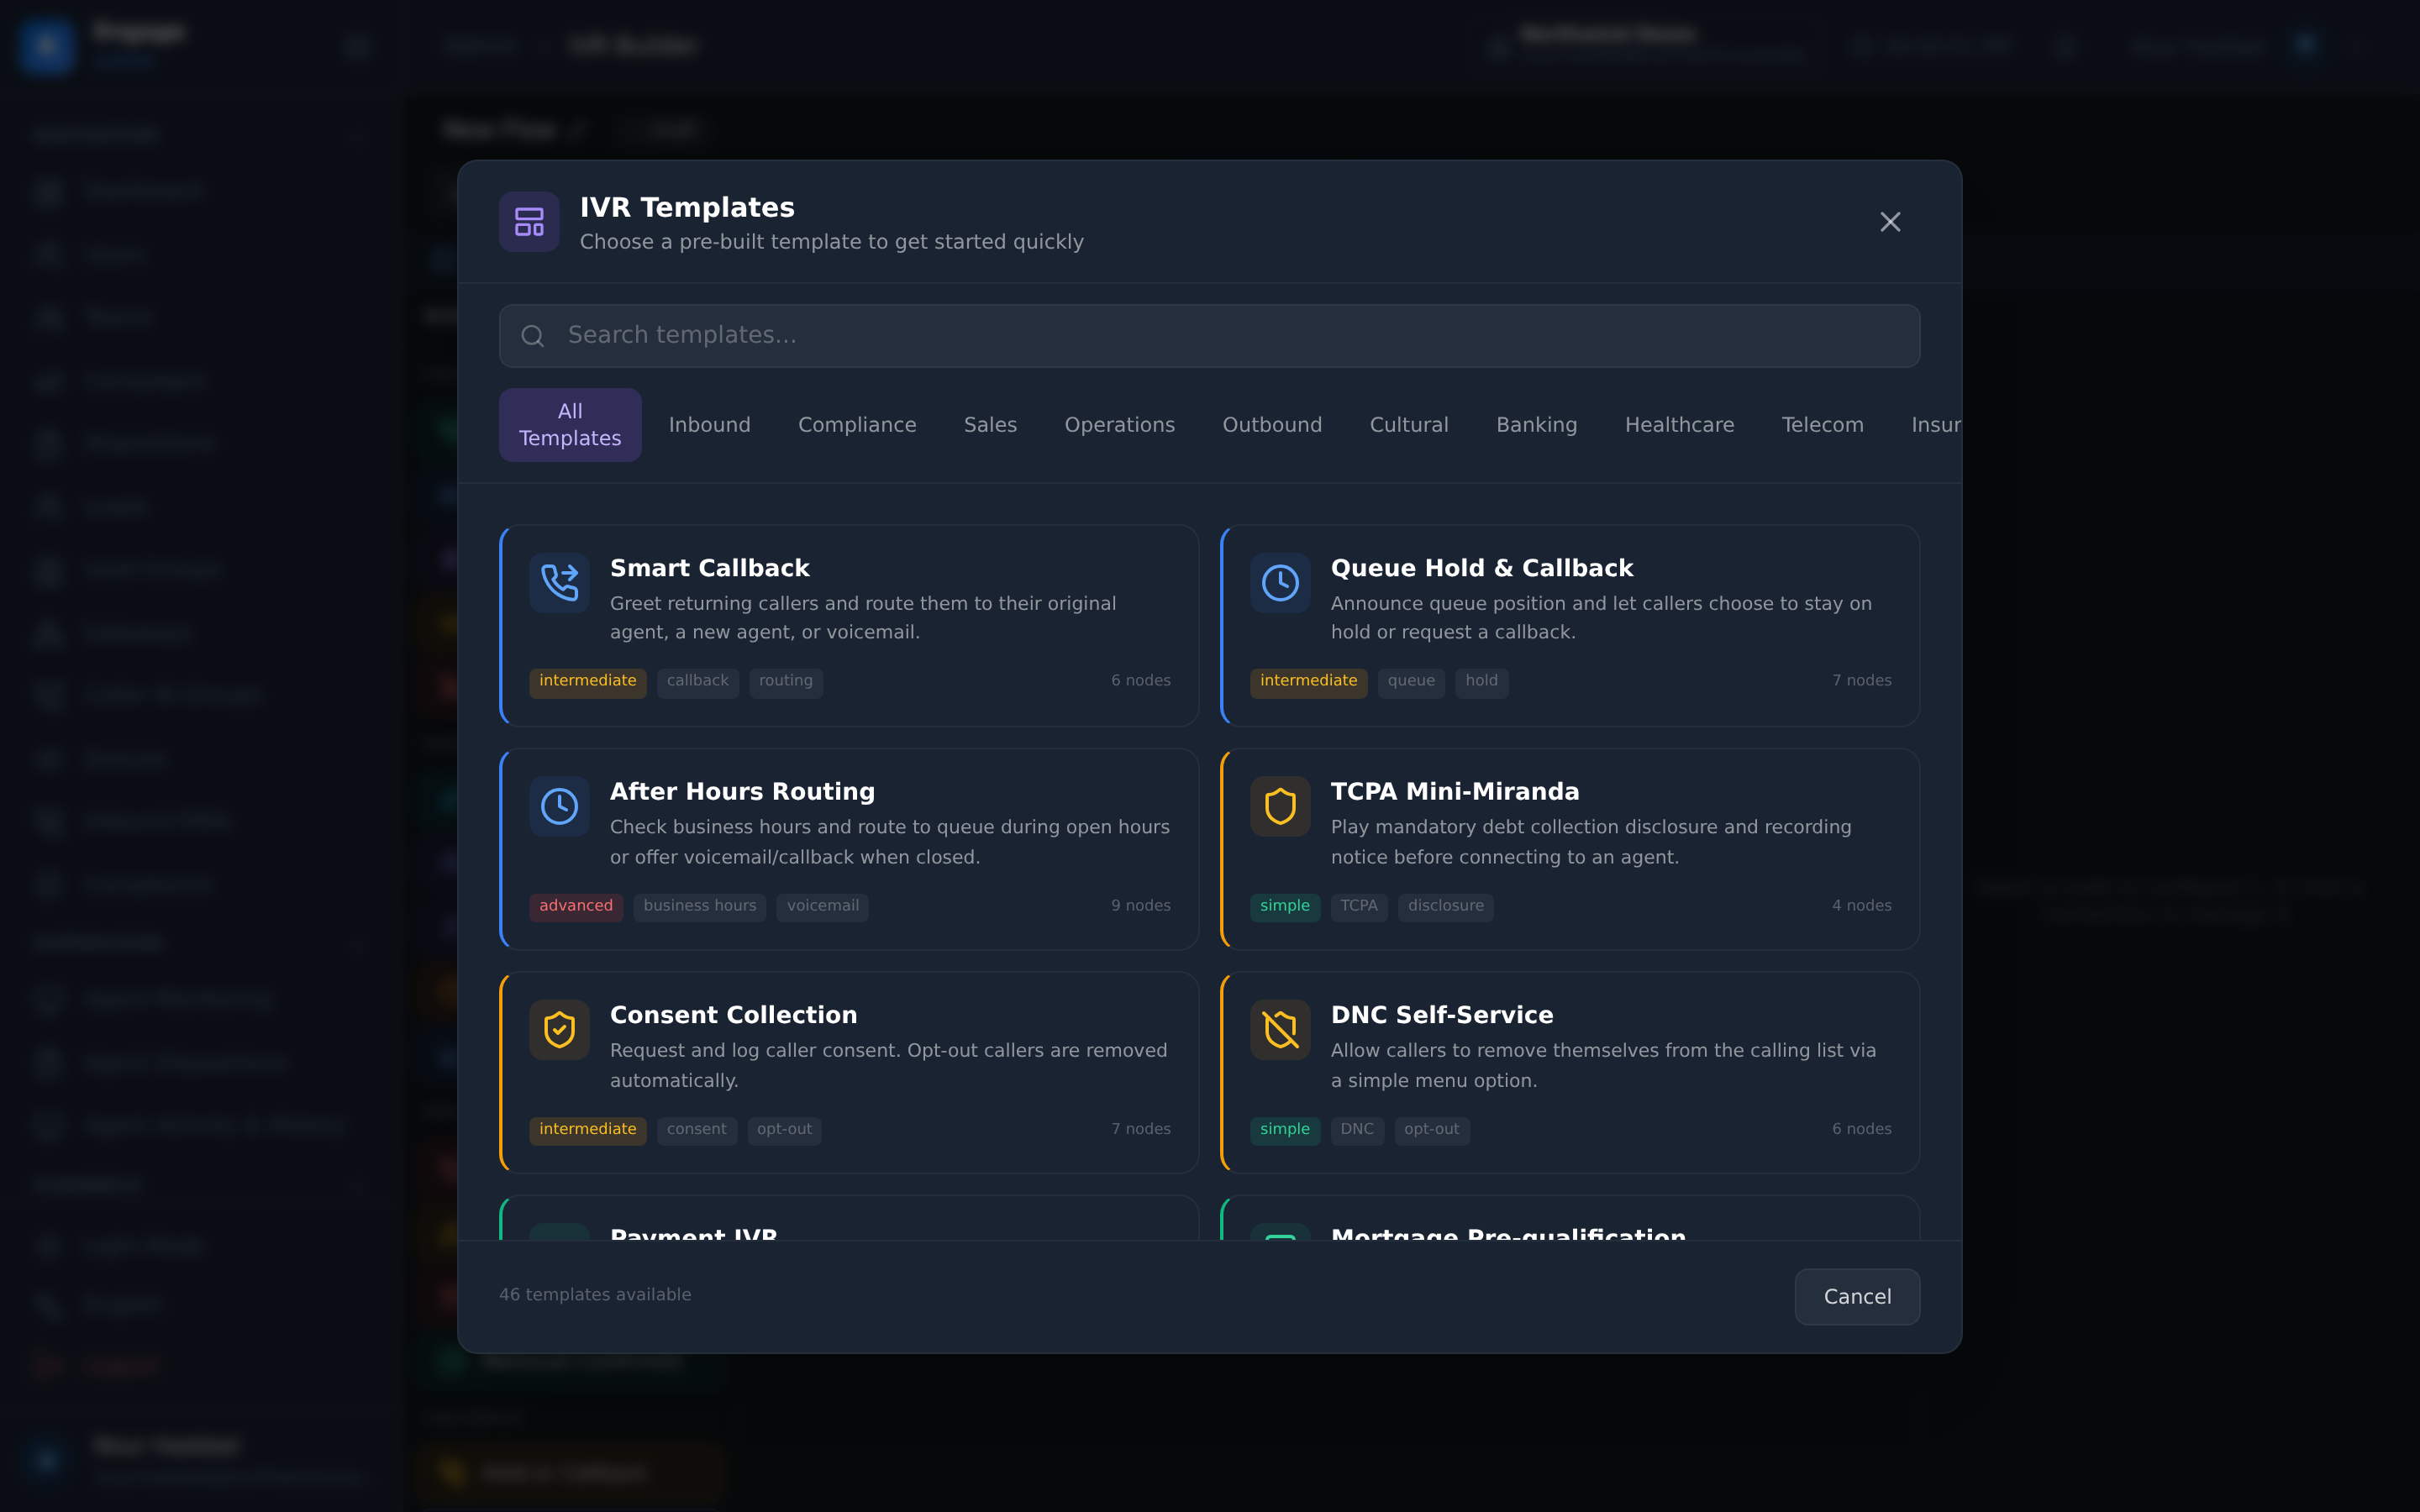Click the Consent Collection shield-check icon
Screen dimensions: 2420x1512
[559, 1030]
